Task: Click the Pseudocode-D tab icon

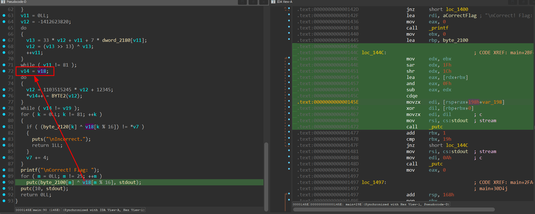Action: click(x=3, y=2)
